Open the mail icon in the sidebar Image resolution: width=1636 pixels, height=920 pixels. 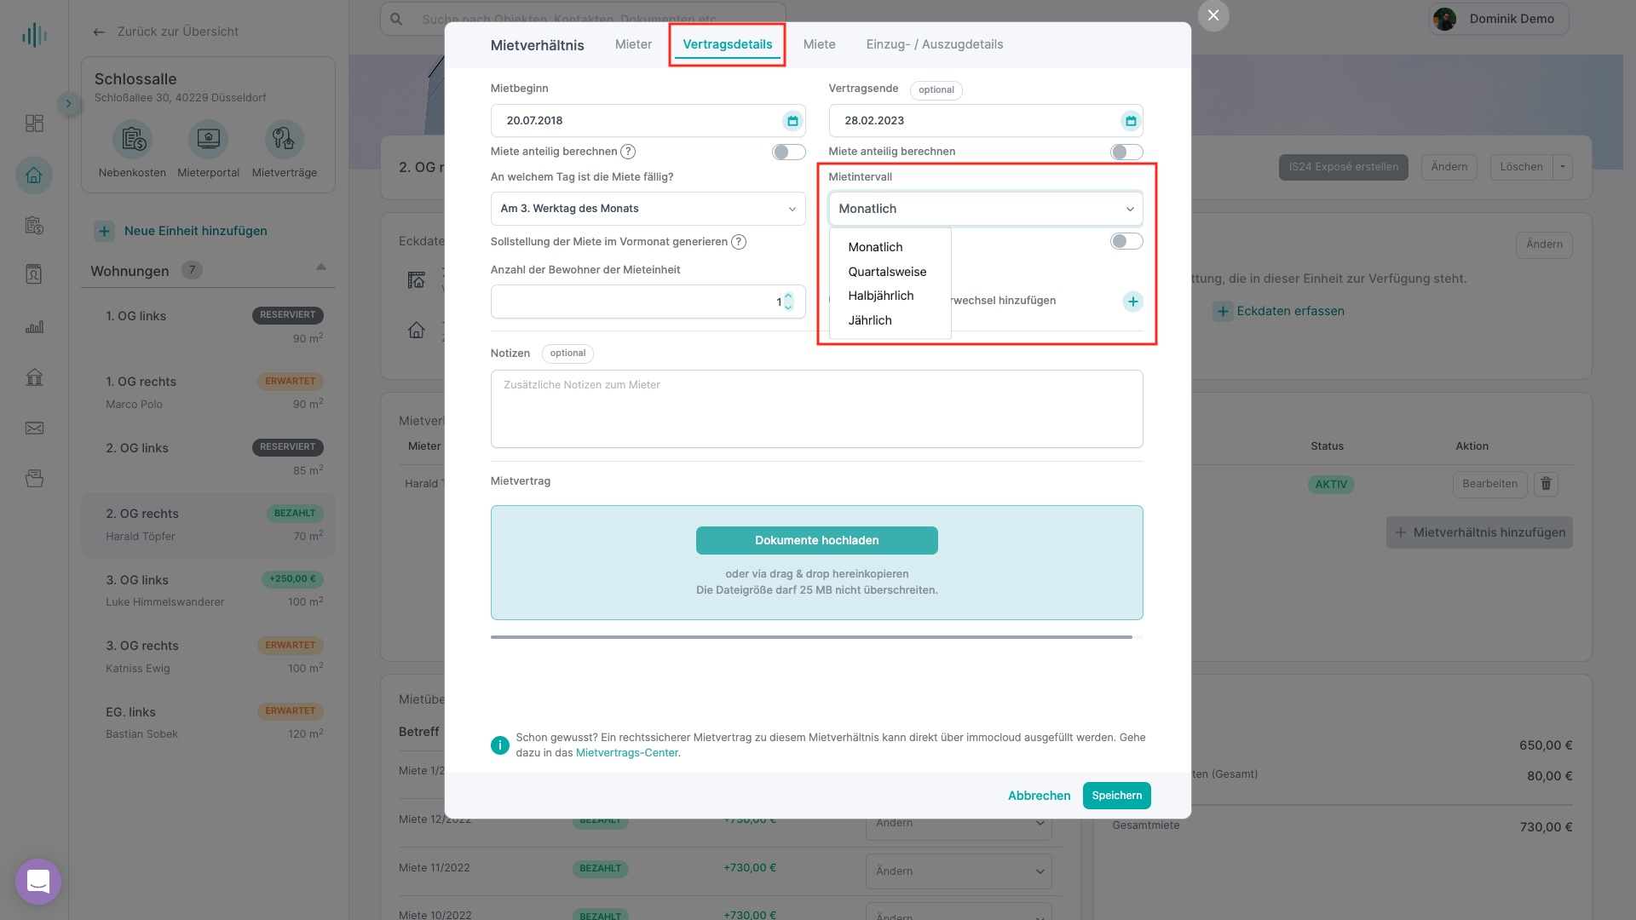(x=34, y=428)
